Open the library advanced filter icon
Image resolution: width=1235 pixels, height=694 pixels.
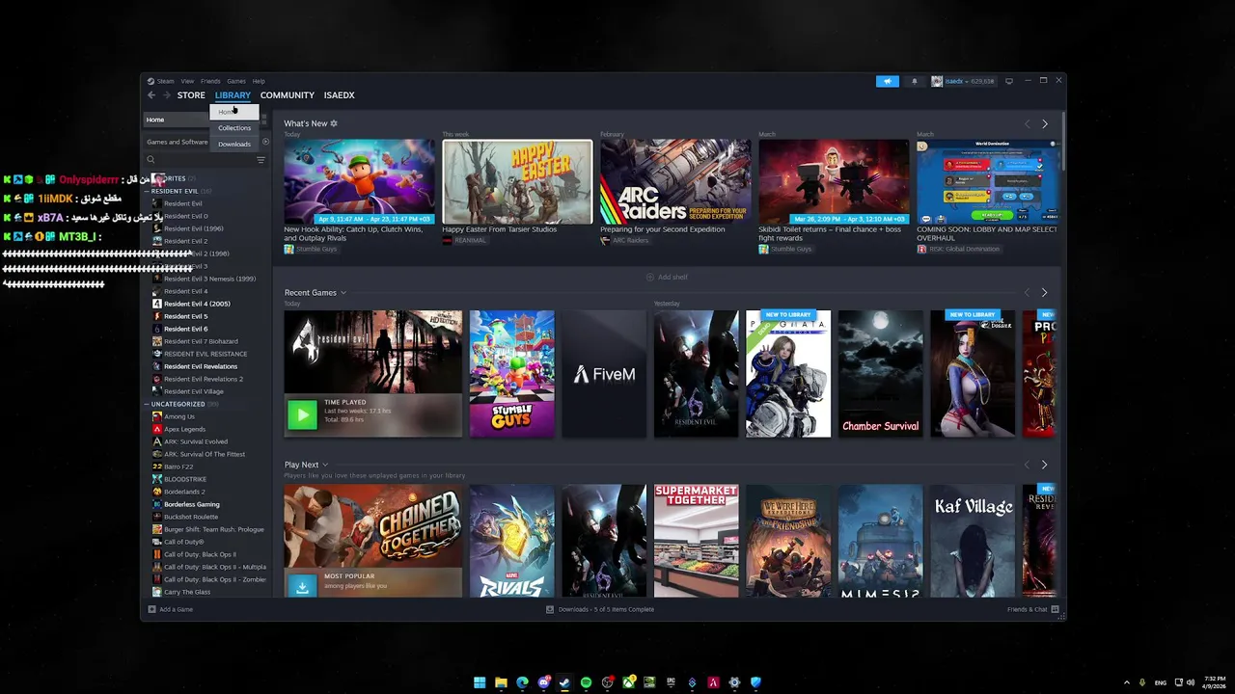point(261,160)
